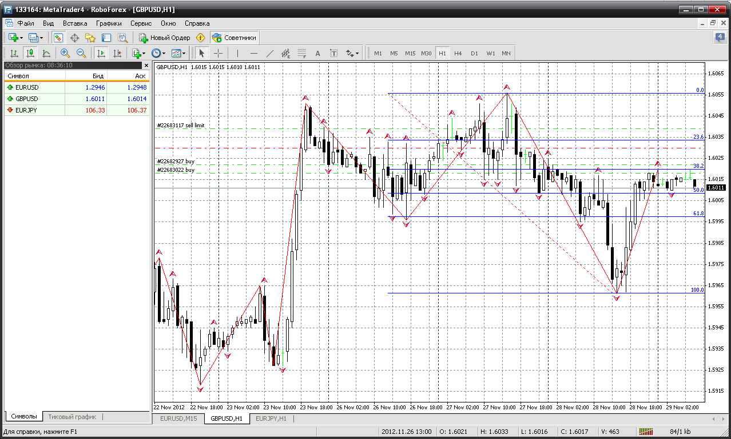Open the chat notifications icon showing 4

(720, 38)
